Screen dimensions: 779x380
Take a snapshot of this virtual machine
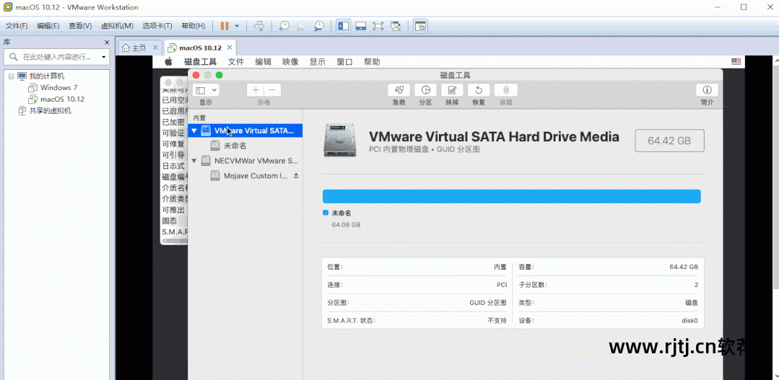pos(284,26)
